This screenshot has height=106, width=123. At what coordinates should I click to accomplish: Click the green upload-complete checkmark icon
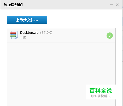110,36
